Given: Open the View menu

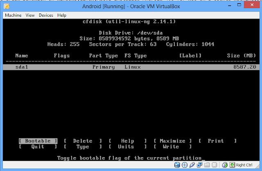Looking at the screenshot, I should (x=30, y=16).
